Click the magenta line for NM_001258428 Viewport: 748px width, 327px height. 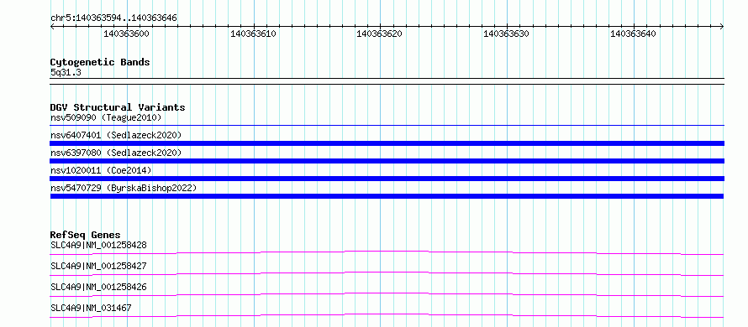click(387, 252)
